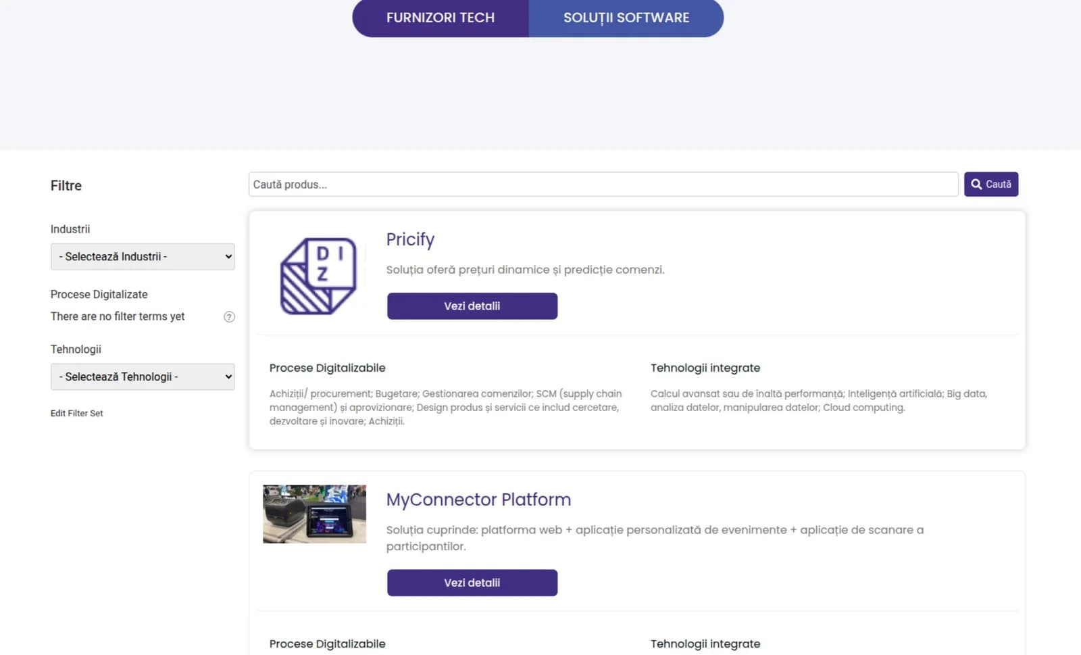Image resolution: width=1081 pixels, height=655 pixels.
Task: Open the Pricify product title
Action: coord(410,240)
